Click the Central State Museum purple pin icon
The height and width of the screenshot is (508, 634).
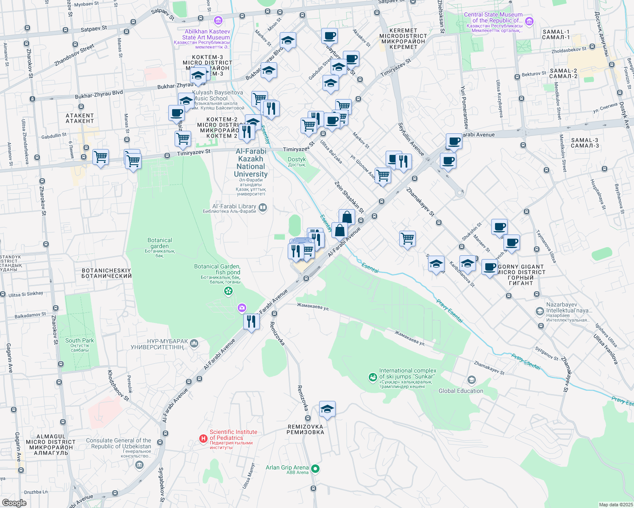pos(529,21)
